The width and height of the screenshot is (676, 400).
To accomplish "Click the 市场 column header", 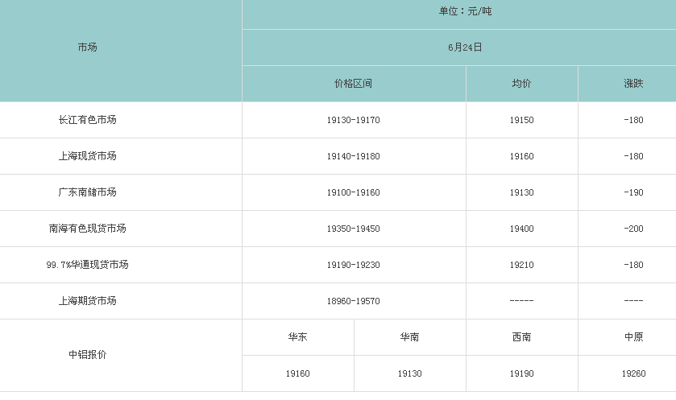I will click(x=87, y=47).
